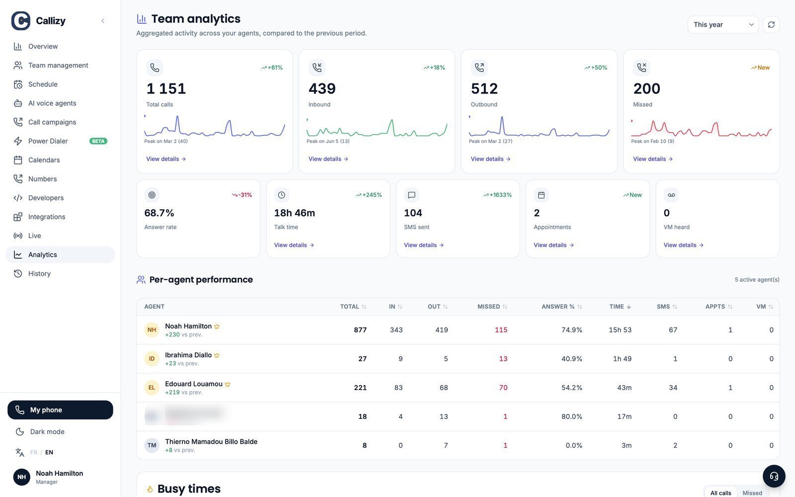View details for Talk time

[x=294, y=245]
